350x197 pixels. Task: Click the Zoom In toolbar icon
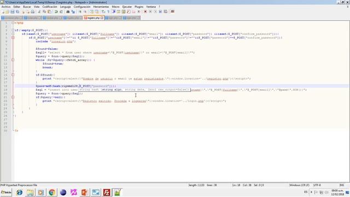[x=80, y=11]
